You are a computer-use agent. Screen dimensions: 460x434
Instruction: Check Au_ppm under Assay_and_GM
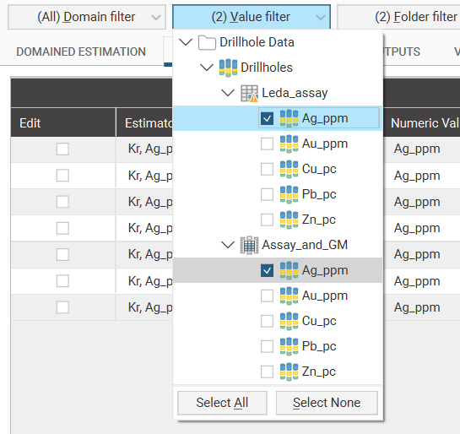(267, 296)
